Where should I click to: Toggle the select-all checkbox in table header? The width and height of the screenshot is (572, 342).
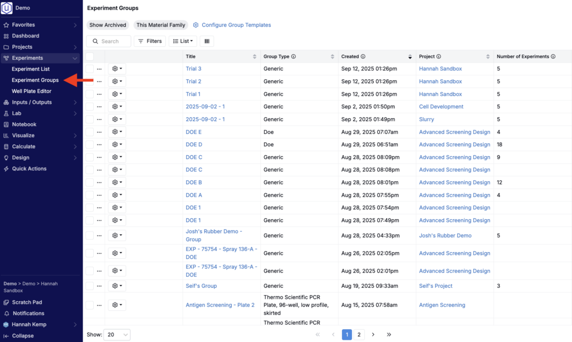(x=90, y=56)
